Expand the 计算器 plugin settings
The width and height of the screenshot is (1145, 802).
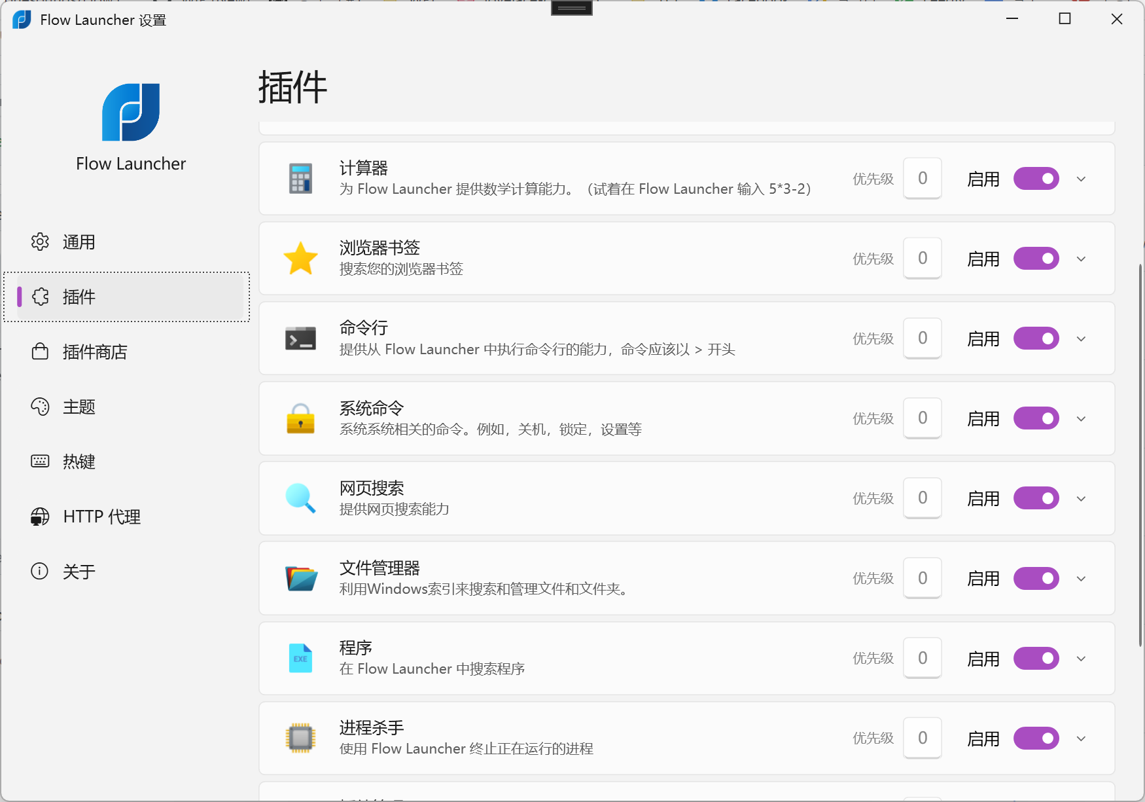pos(1081,179)
